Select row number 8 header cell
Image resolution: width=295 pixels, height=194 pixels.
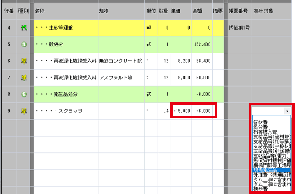[x=8, y=94]
